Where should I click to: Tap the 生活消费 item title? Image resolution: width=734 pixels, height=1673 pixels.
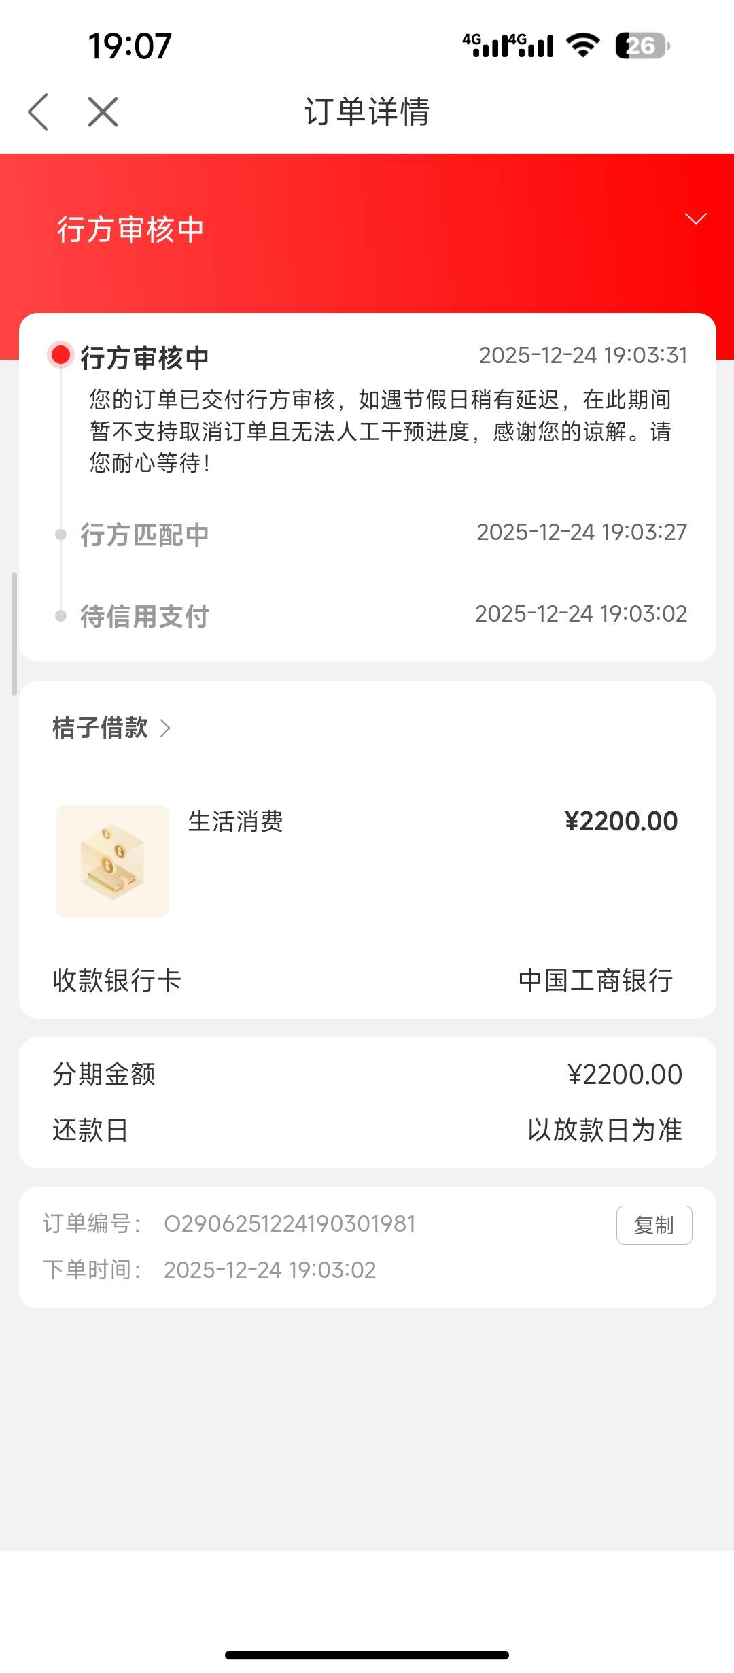click(235, 822)
